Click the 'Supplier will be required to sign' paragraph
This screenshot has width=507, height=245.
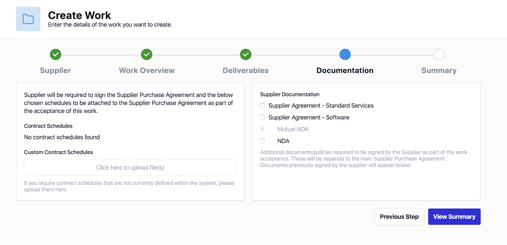coord(128,103)
